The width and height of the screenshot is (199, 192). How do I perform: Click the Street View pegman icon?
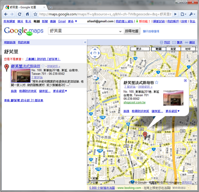point(95,71)
